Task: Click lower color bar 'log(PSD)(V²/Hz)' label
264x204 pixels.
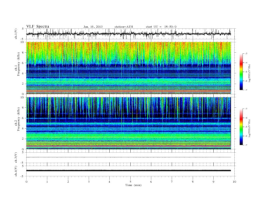Action: 250,128
